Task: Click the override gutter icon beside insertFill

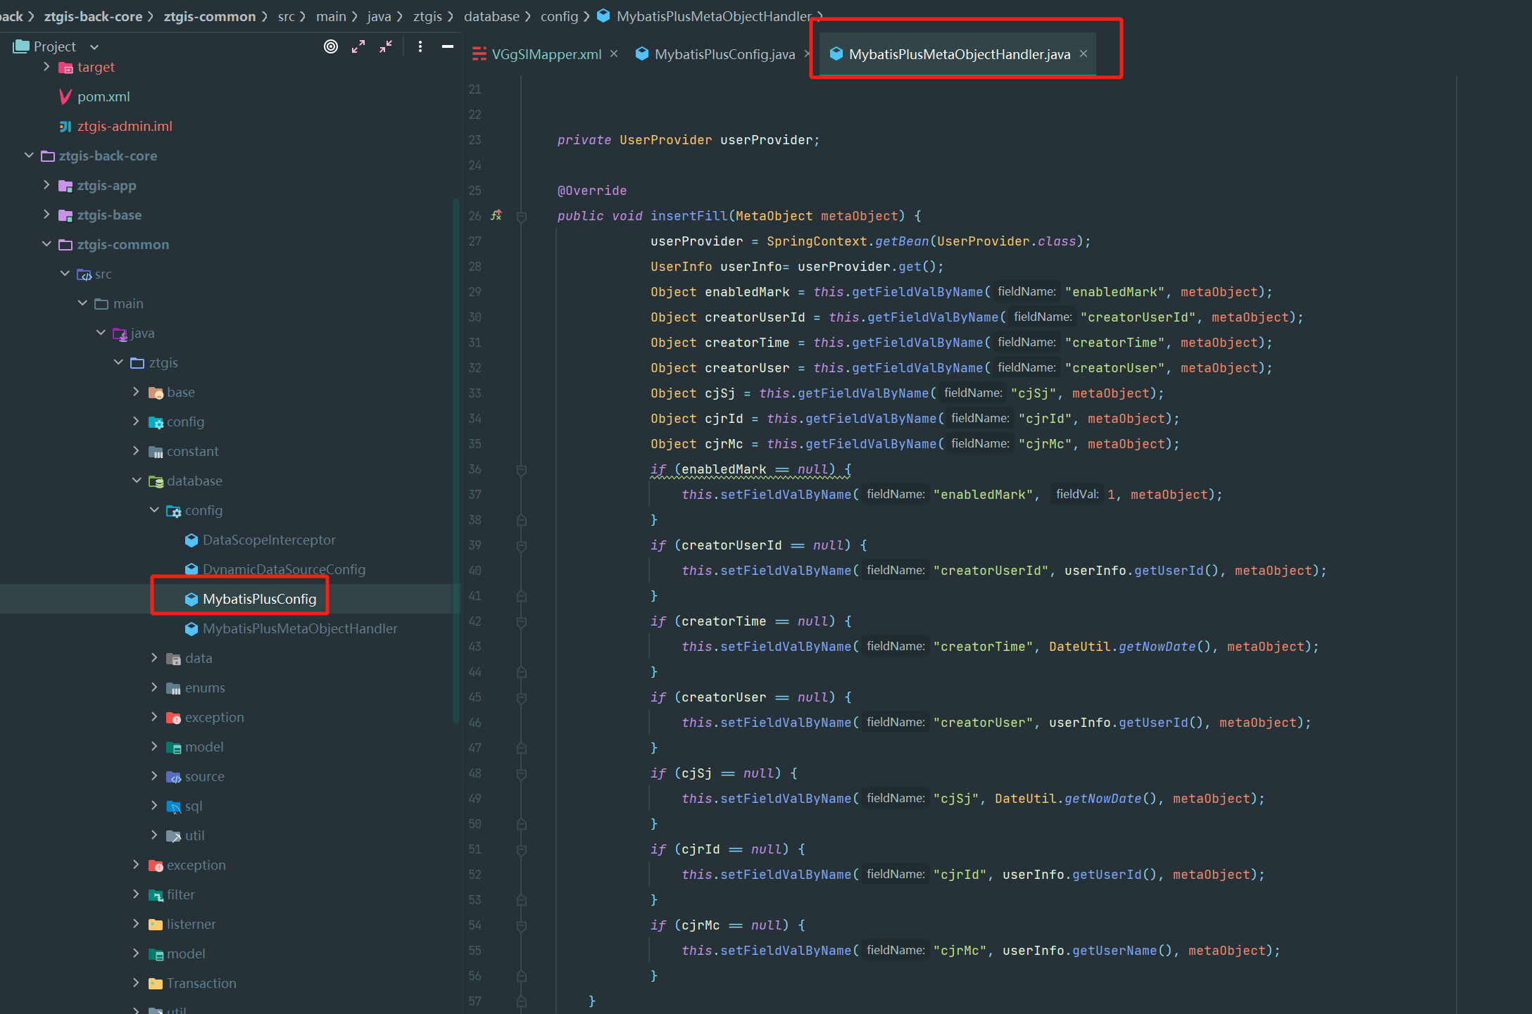Action: click(496, 215)
